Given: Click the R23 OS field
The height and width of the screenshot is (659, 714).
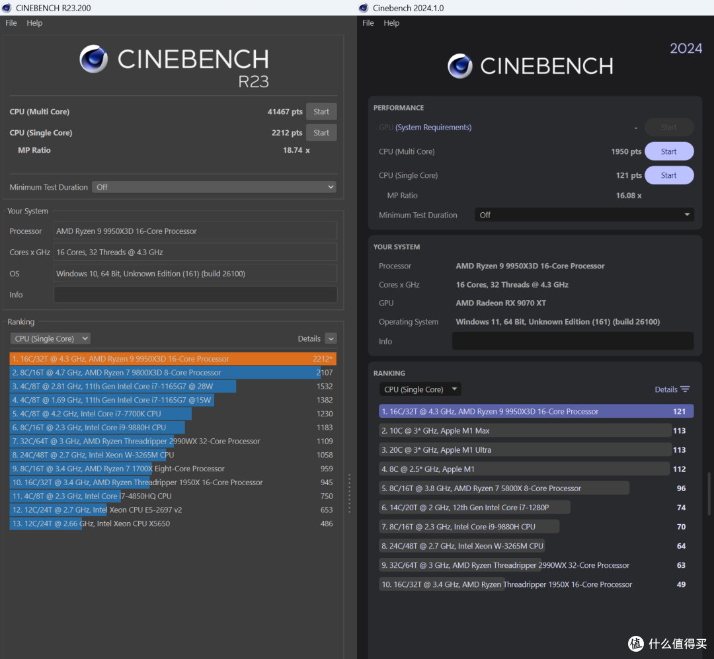Looking at the screenshot, I should point(195,273).
